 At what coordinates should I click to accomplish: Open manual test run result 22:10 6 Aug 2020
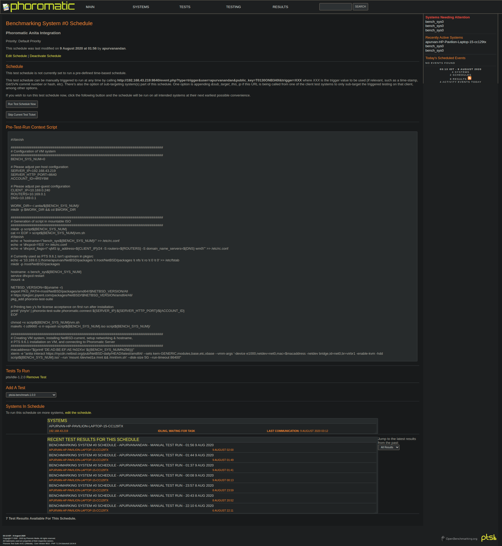tap(212, 508)
